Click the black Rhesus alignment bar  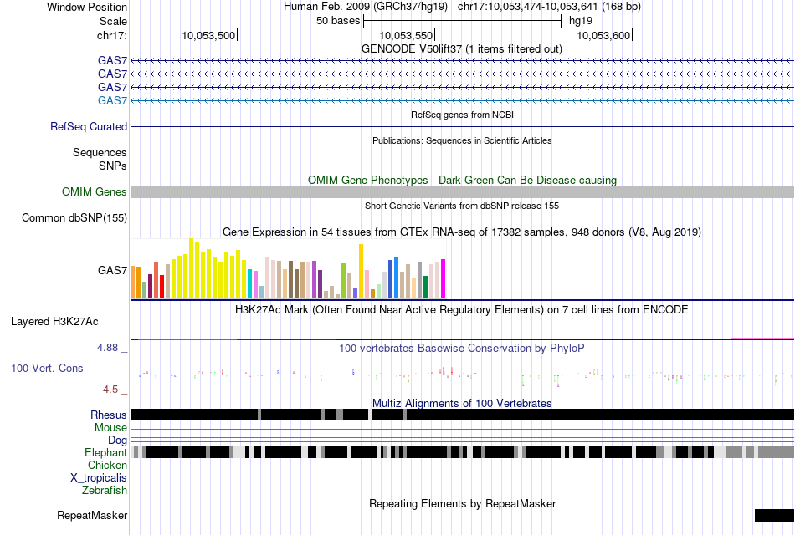click(x=462, y=415)
